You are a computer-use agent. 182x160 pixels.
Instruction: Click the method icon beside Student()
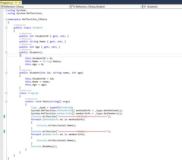pyautogui.click(x=145, y=6)
